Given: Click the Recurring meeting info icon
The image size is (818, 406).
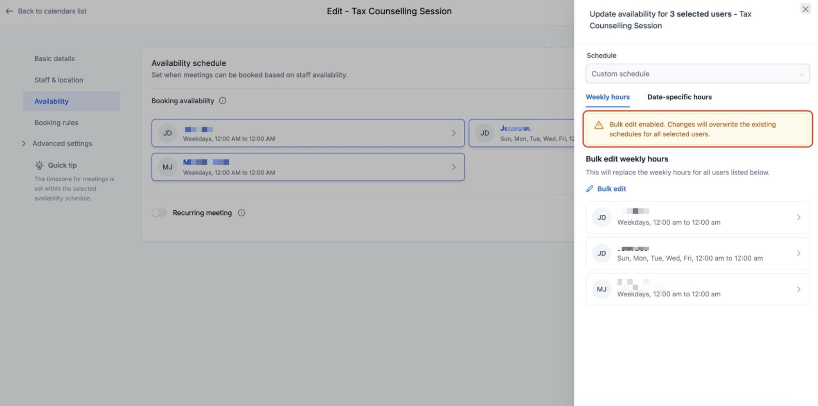Looking at the screenshot, I should [241, 213].
